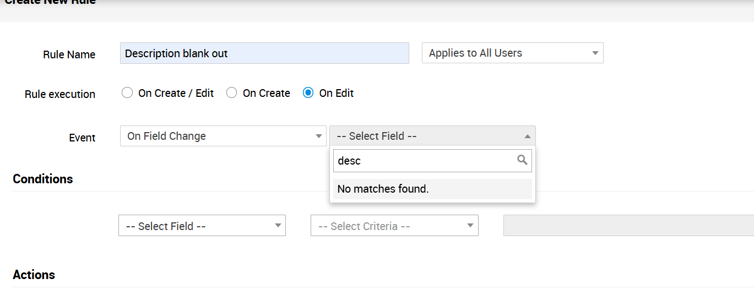Expand the Select Criteria dropdown
The height and width of the screenshot is (295, 754).
click(394, 226)
